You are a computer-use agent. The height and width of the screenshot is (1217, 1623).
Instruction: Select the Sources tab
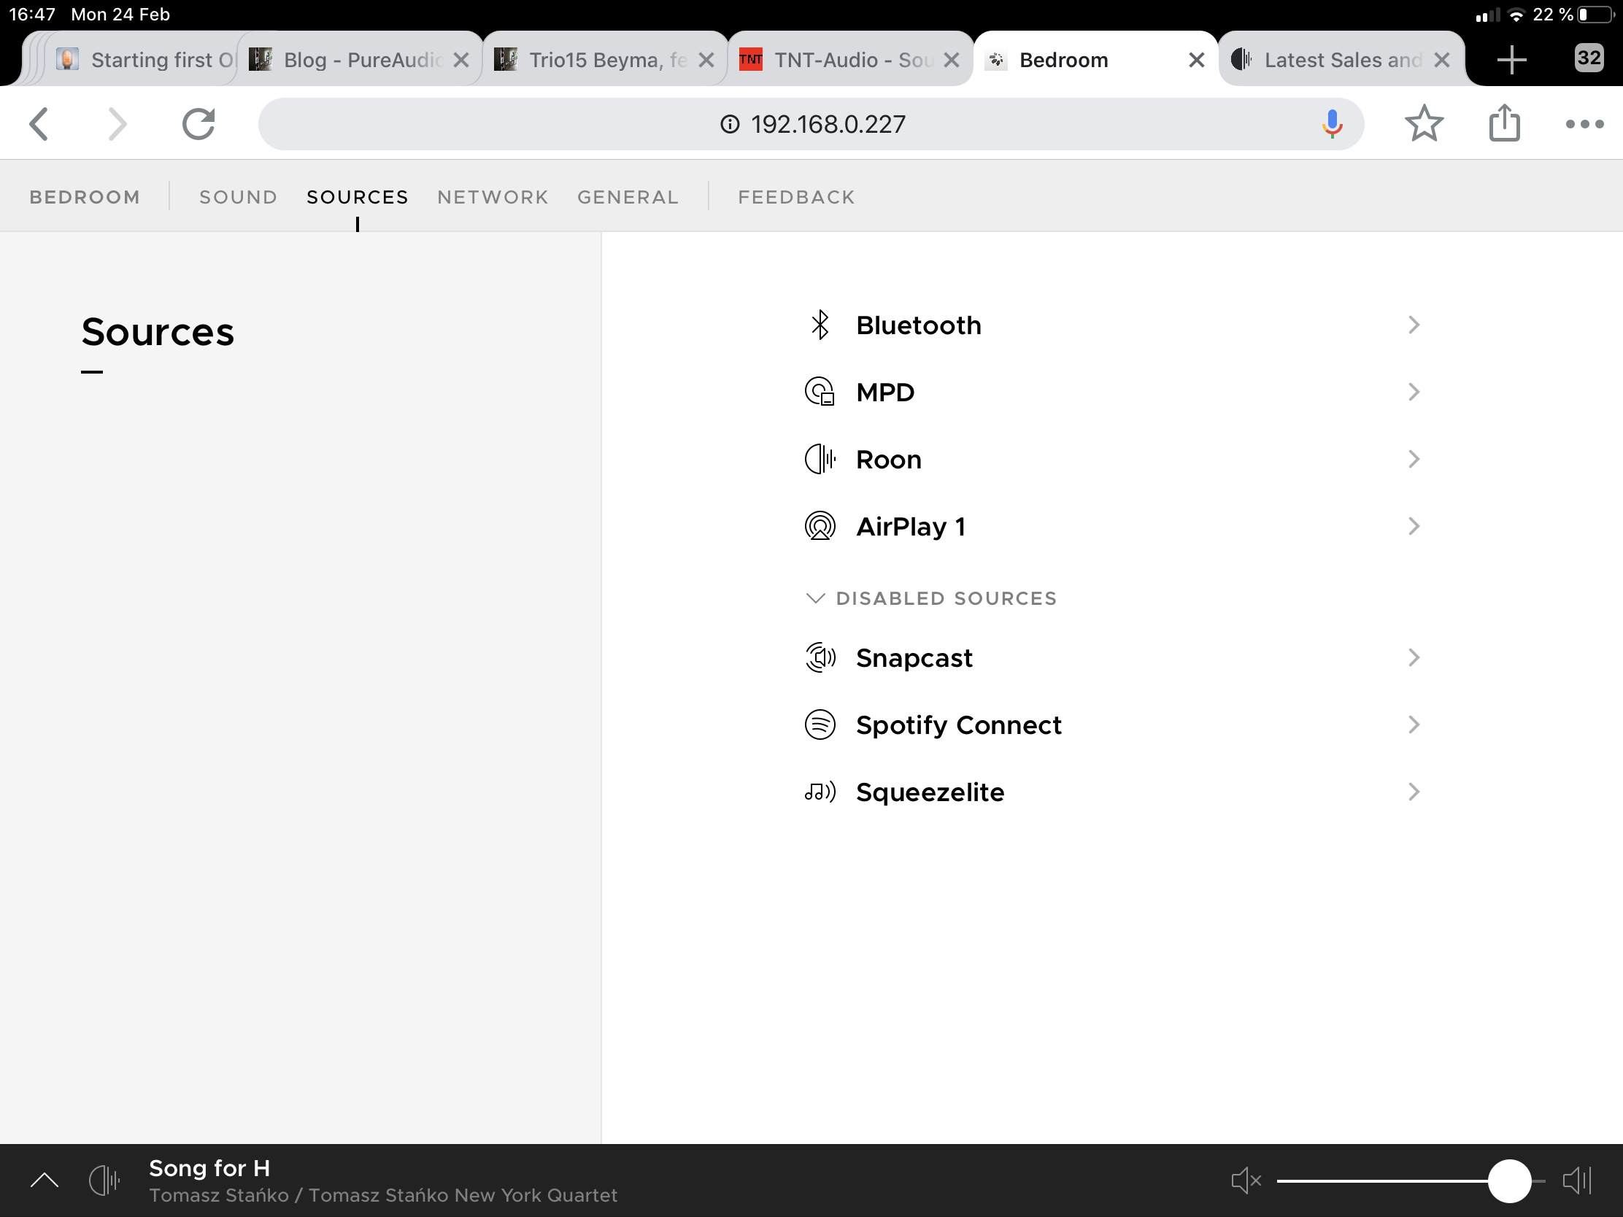tap(358, 197)
